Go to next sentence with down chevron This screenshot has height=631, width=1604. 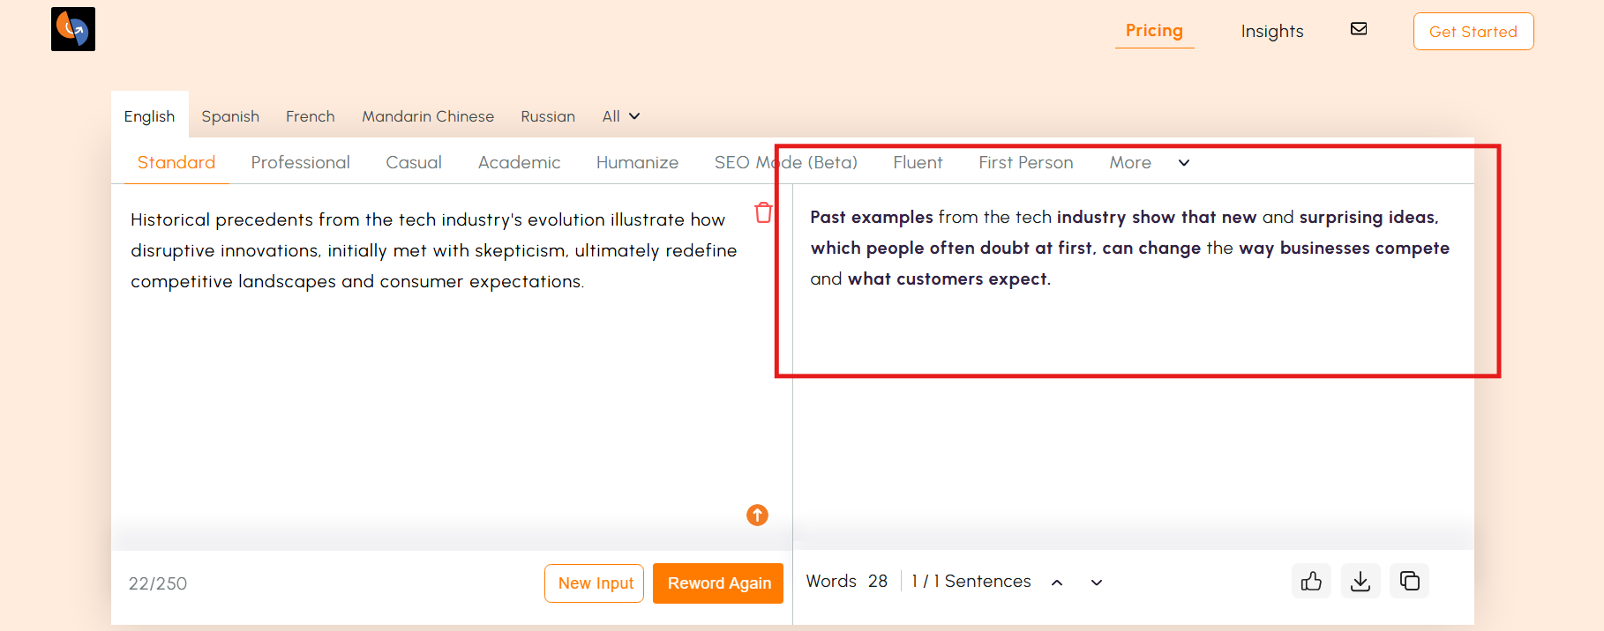(x=1097, y=583)
